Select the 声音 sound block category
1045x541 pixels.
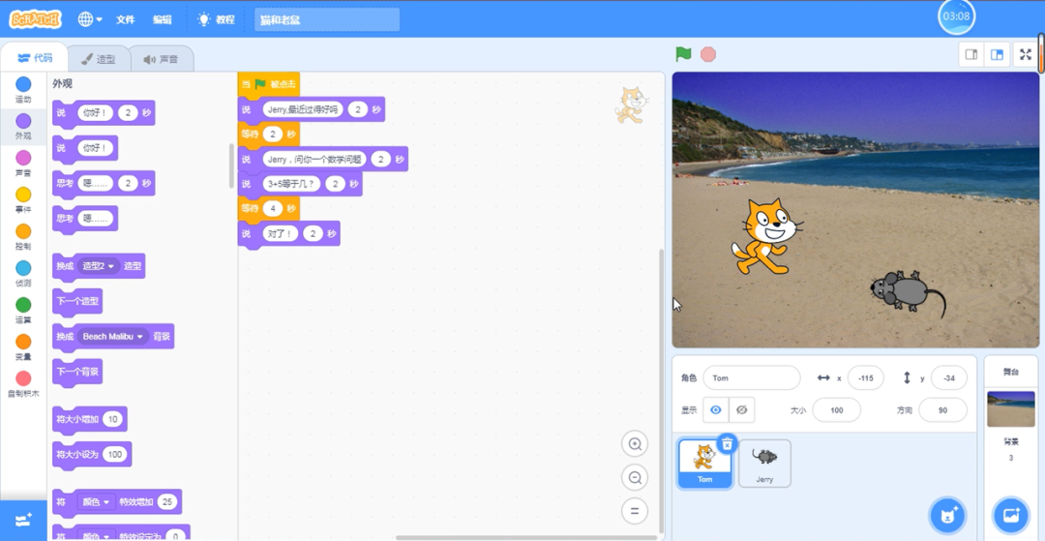click(x=23, y=164)
